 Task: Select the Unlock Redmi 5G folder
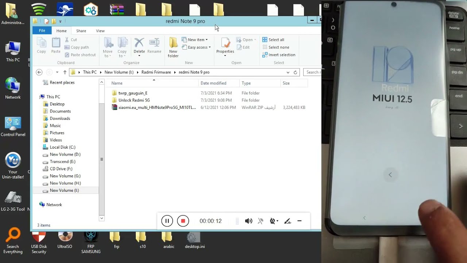tap(134, 100)
